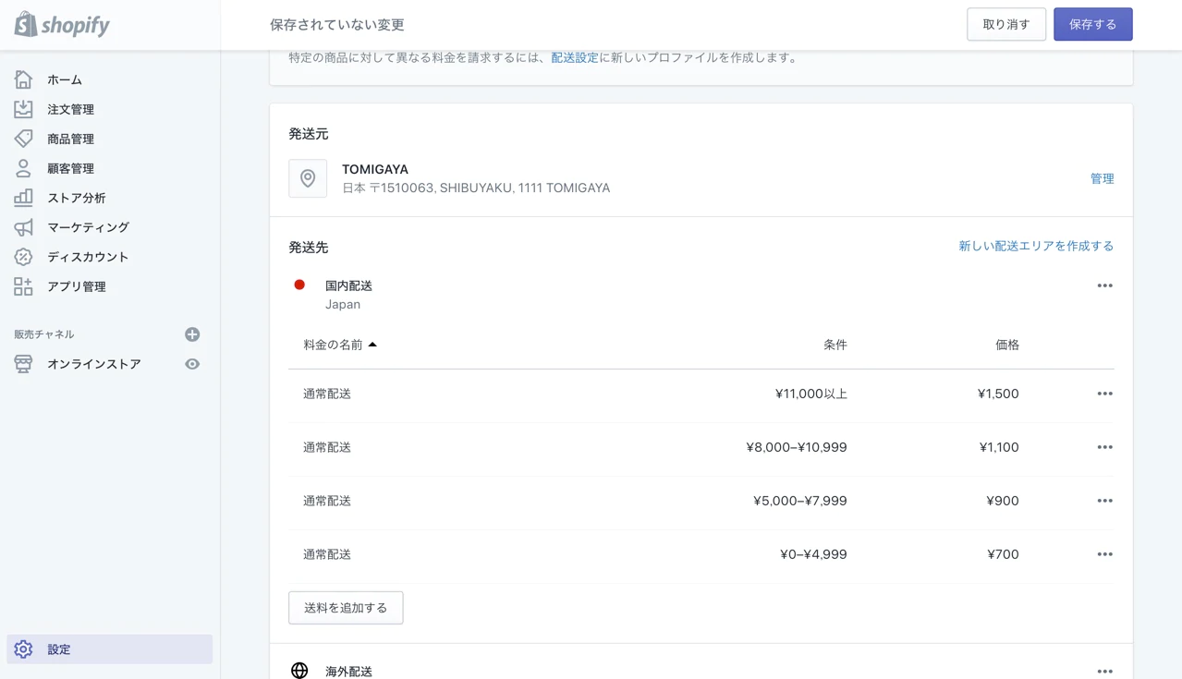The height and width of the screenshot is (679, 1182).
Task: Open options for the ¥700 shipping rate
Action: click(1104, 554)
